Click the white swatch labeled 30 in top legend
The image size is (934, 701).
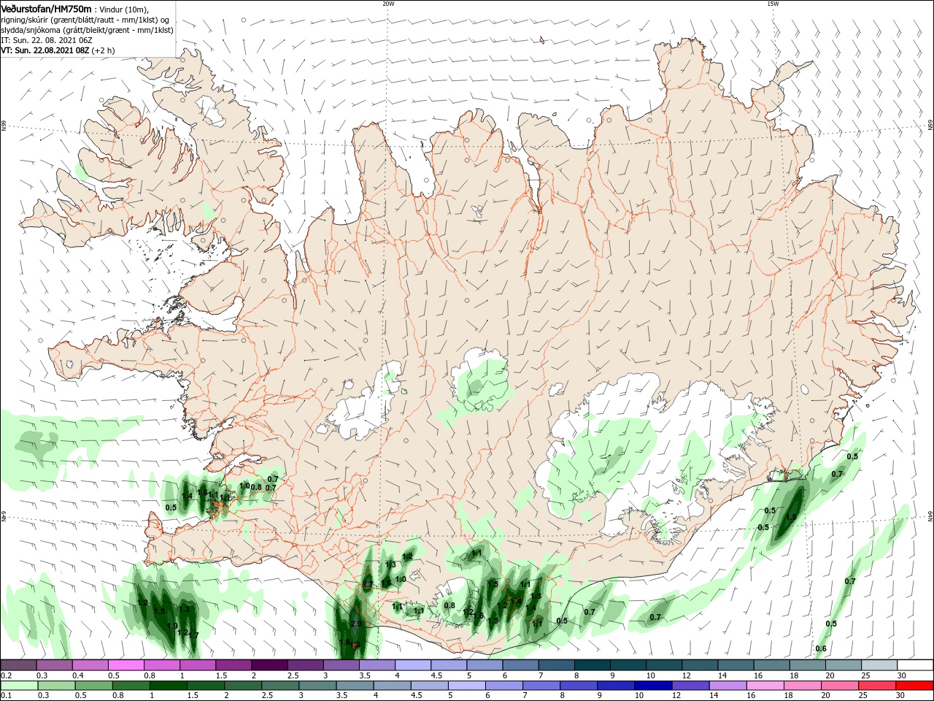916,665
